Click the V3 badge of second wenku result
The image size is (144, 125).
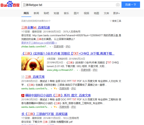(x=55, y=107)
